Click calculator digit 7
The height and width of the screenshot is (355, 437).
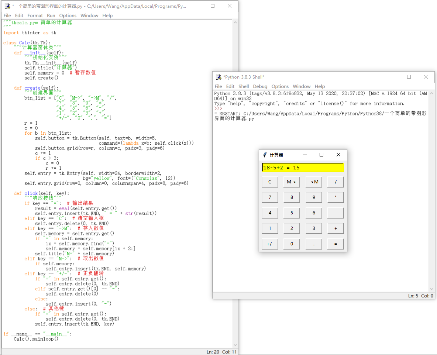pos(270,197)
